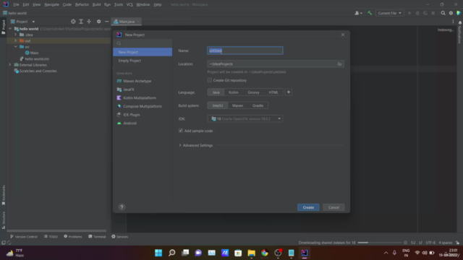The image size is (463, 260).
Task: Select Opened File target icon in Project panel
Action: (x=73, y=22)
